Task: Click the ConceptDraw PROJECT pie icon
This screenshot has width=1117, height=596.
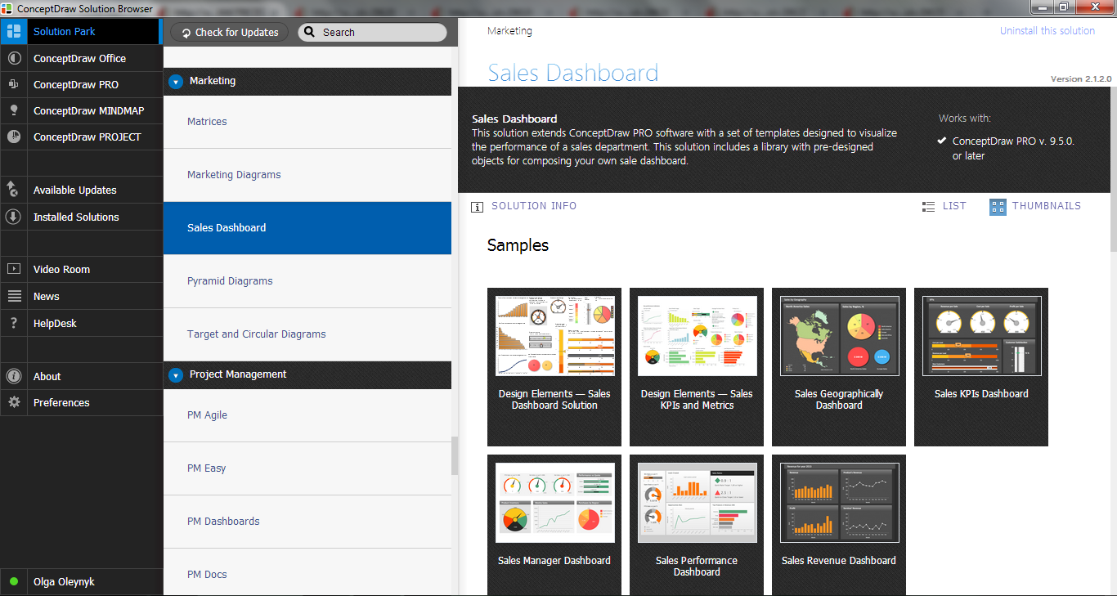Action: pyautogui.click(x=13, y=137)
